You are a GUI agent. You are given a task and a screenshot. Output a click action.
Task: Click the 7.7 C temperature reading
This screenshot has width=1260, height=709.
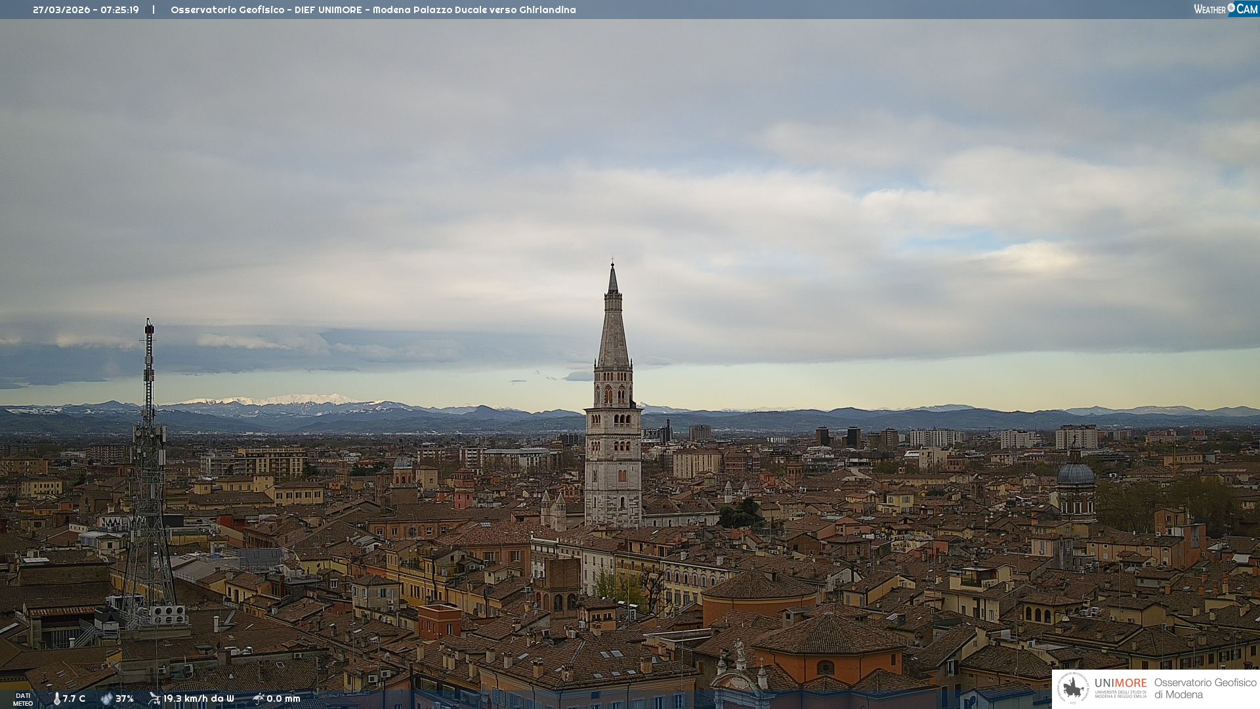click(x=74, y=698)
